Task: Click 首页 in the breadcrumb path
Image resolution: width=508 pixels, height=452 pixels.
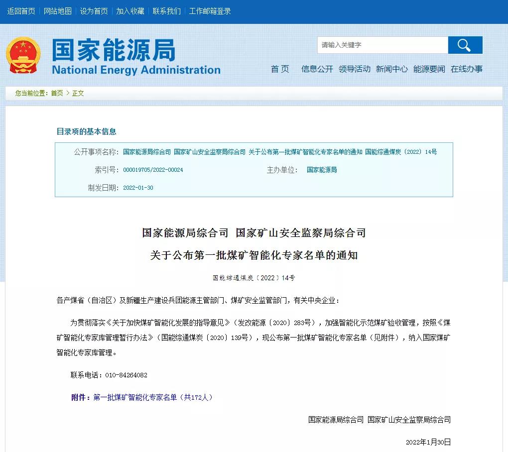Action: pos(57,93)
